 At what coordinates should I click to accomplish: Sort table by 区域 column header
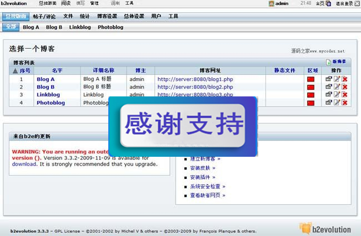(x=313, y=70)
